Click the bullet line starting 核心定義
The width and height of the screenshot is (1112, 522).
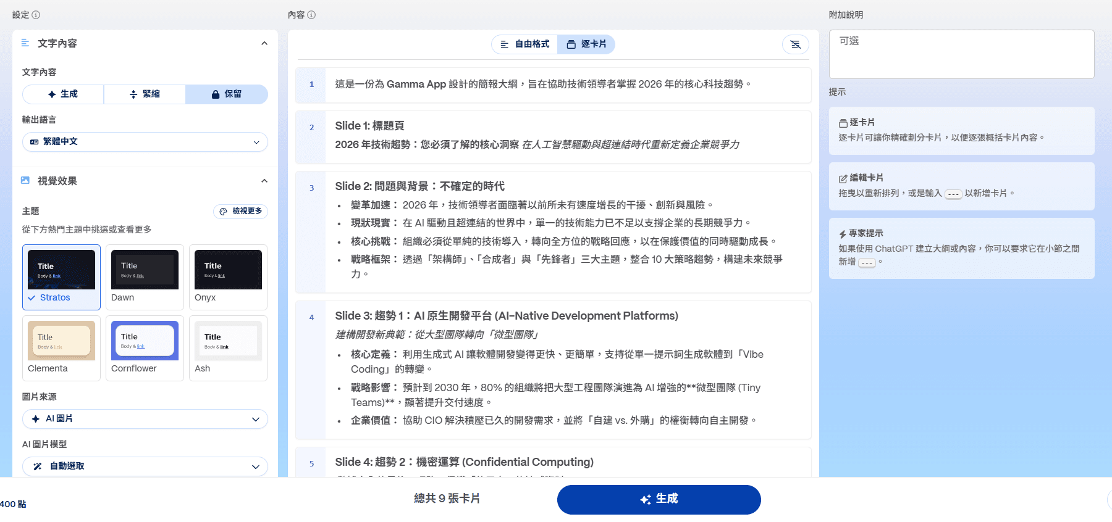click(557, 362)
